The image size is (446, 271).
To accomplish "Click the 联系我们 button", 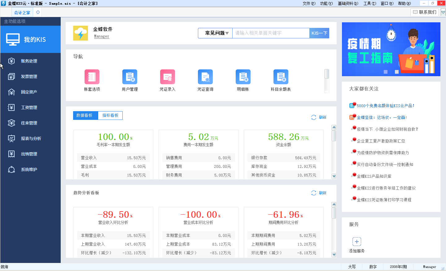I will point(425,12).
